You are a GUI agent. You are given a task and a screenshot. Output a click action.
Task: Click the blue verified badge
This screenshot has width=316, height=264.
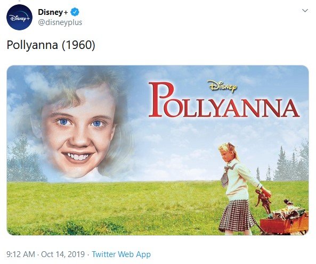(x=75, y=12)
